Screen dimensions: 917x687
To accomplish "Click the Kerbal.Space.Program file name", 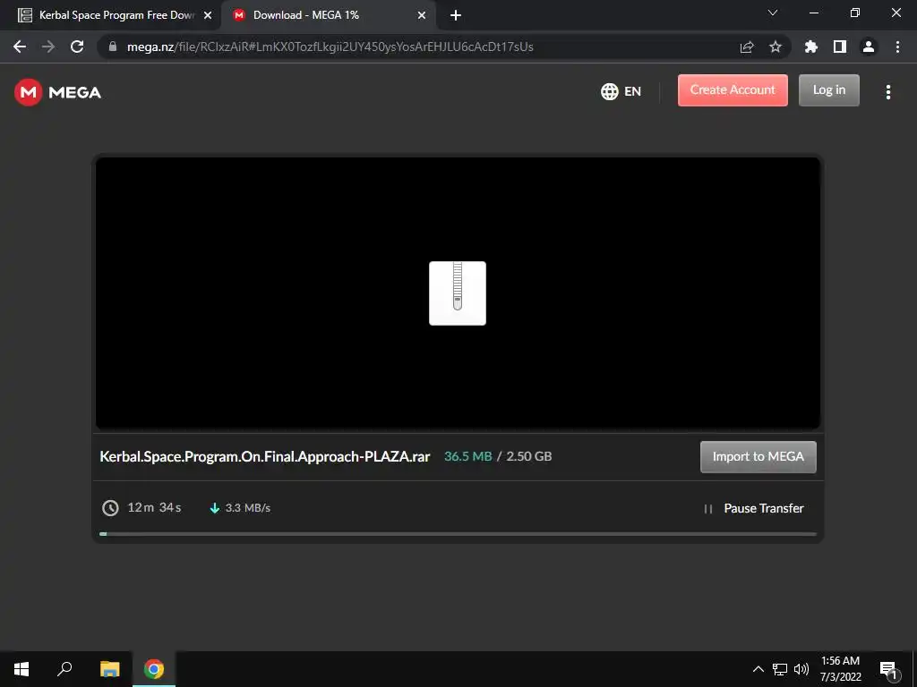I will [x=264, y=456].
